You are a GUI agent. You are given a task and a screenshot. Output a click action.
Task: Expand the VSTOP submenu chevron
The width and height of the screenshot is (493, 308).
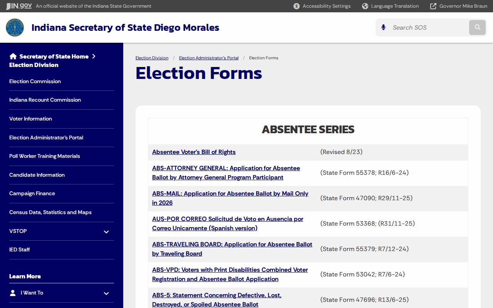point(106,231)
